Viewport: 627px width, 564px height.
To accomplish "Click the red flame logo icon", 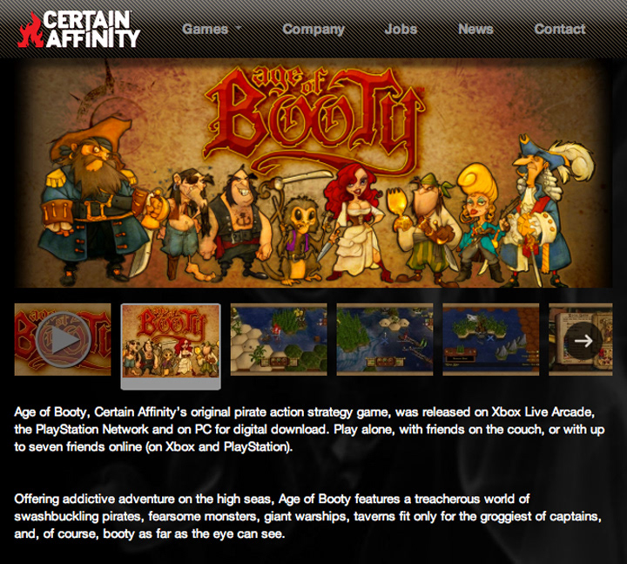I will (x=30, y=30).
